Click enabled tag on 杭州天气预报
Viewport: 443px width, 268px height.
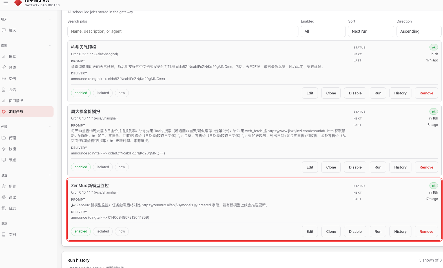[x=81, y=93]
